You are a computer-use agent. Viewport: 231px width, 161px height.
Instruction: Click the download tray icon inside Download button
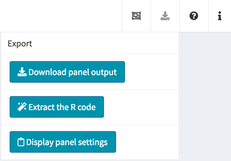click(x=22, y=72)
